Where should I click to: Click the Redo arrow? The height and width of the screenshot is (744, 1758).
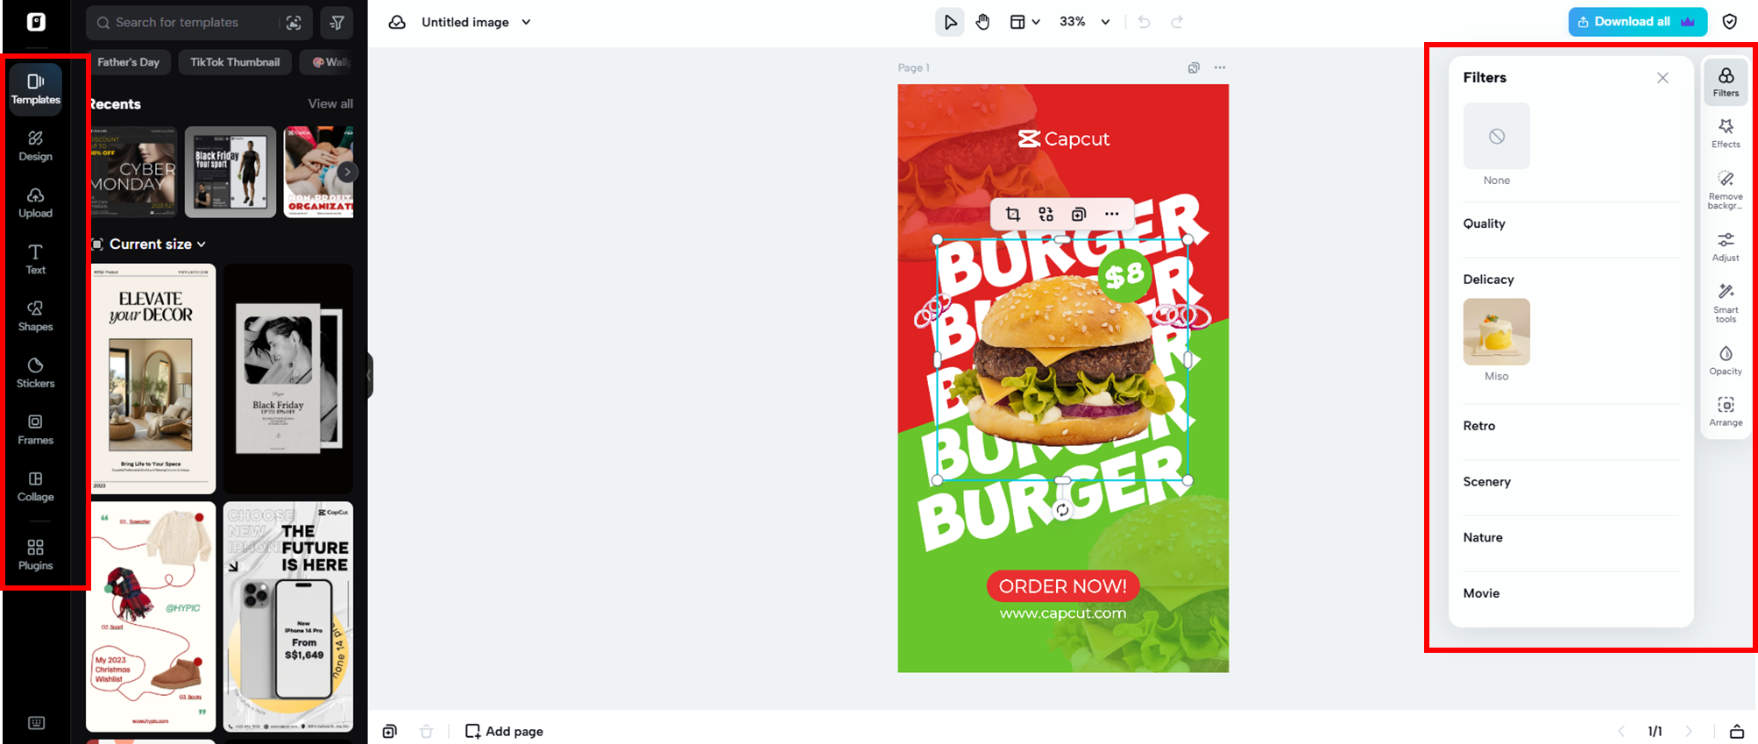(x=1177, y=22)
